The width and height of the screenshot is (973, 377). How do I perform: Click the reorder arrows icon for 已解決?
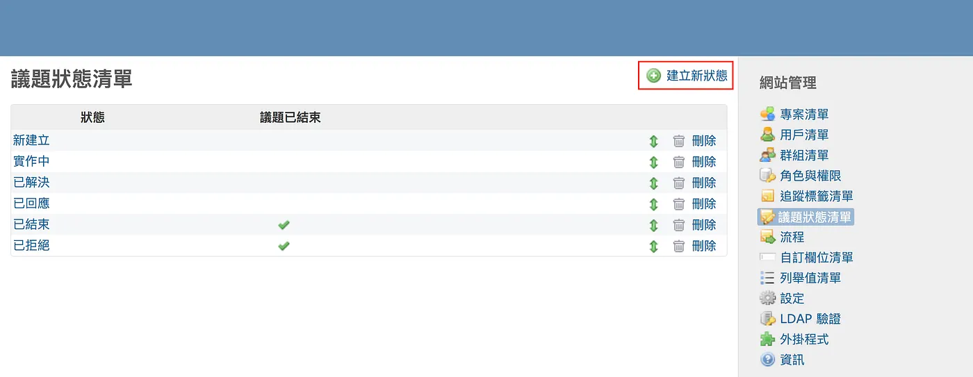point(653,183)
